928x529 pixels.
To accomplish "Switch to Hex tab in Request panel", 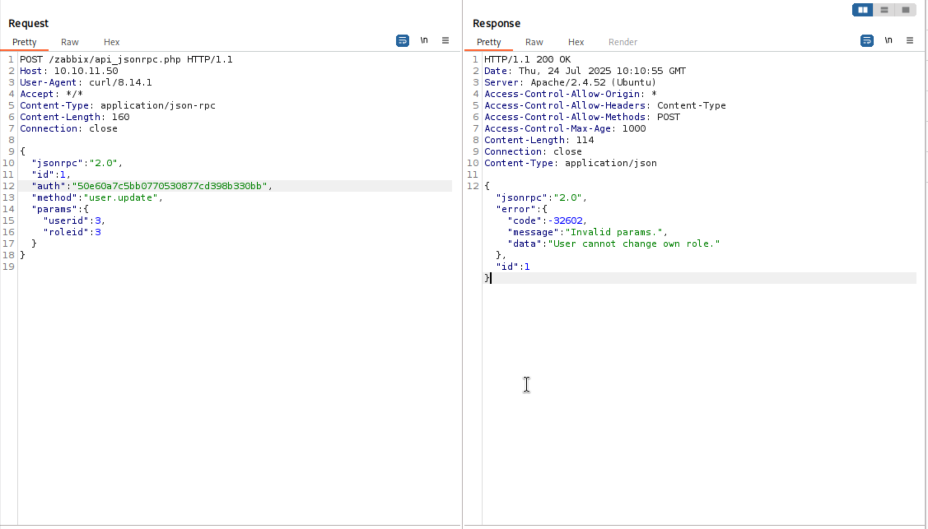I will [112, 42].
